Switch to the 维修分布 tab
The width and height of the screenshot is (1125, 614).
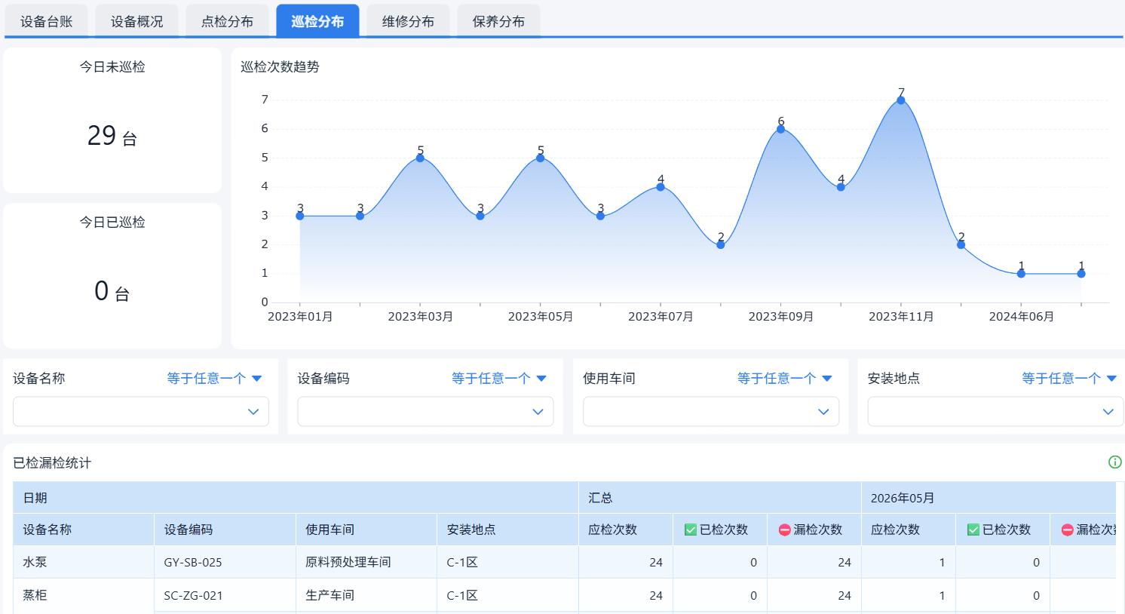[x=408, y=21]
